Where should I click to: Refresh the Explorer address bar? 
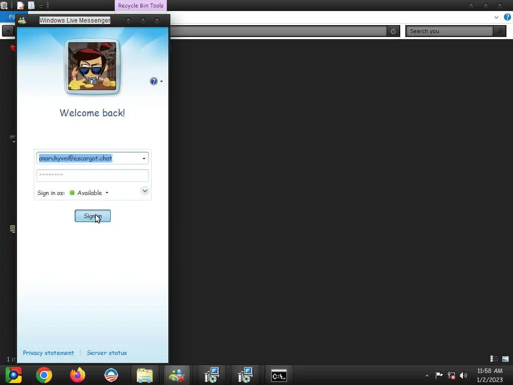[x=393, y=31]
